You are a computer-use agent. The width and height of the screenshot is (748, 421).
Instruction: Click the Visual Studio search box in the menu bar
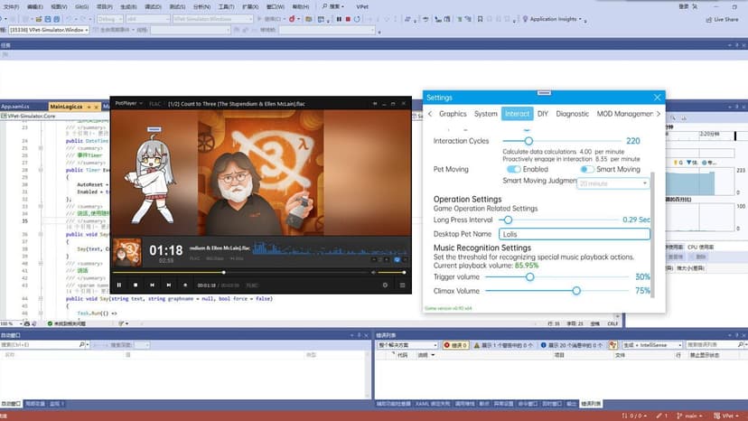(x=333, y=6)
